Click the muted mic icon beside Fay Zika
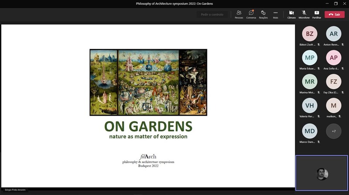Image resolution: width=349 pixels, height=195 pixels. (343, 92)
